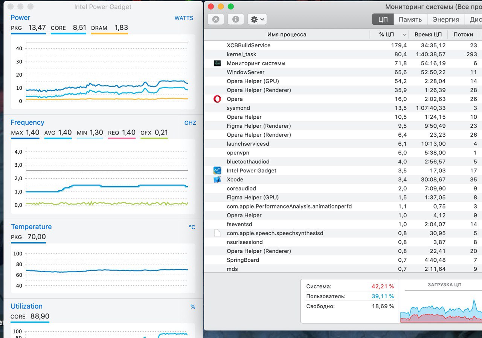Click the Свободно 18,69 % value

click(x=383, y=306)
